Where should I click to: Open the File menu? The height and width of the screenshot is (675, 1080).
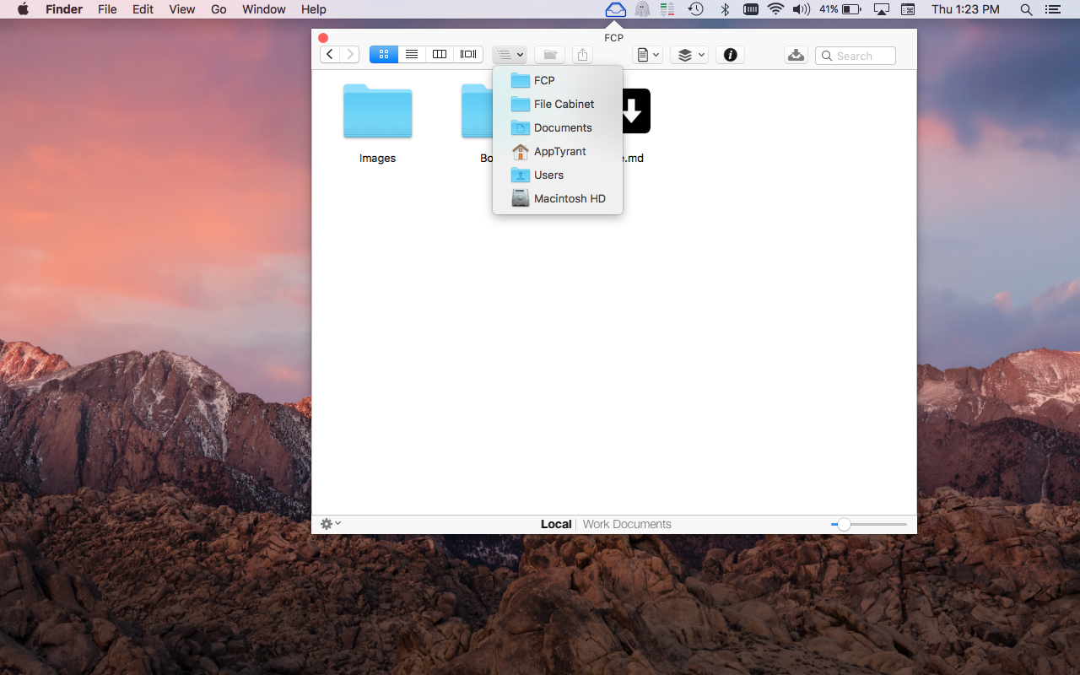pos(107,9)
